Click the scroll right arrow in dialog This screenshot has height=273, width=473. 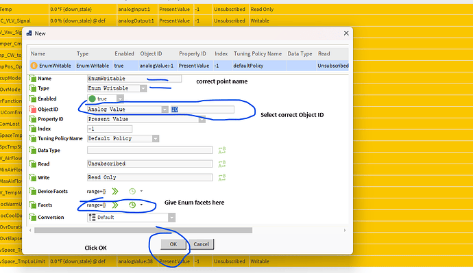click(x=345, y=231)
